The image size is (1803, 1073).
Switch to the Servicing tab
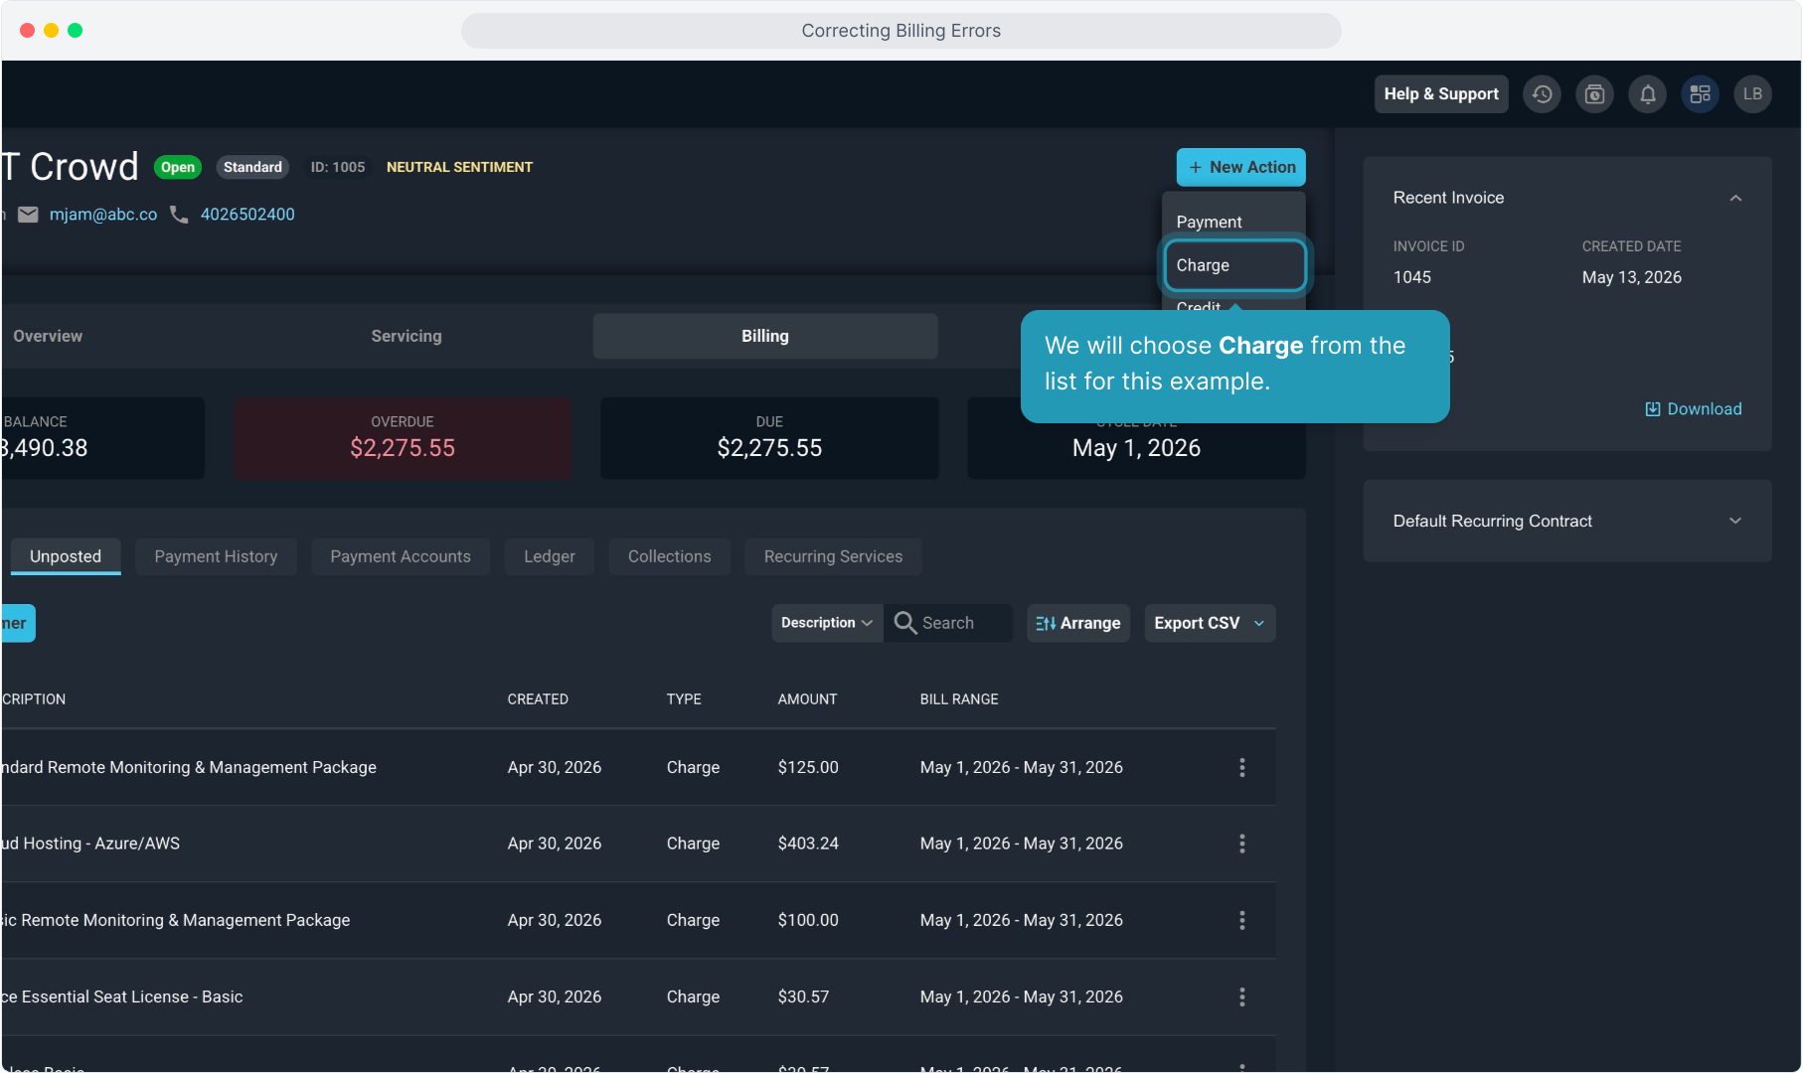407,336
